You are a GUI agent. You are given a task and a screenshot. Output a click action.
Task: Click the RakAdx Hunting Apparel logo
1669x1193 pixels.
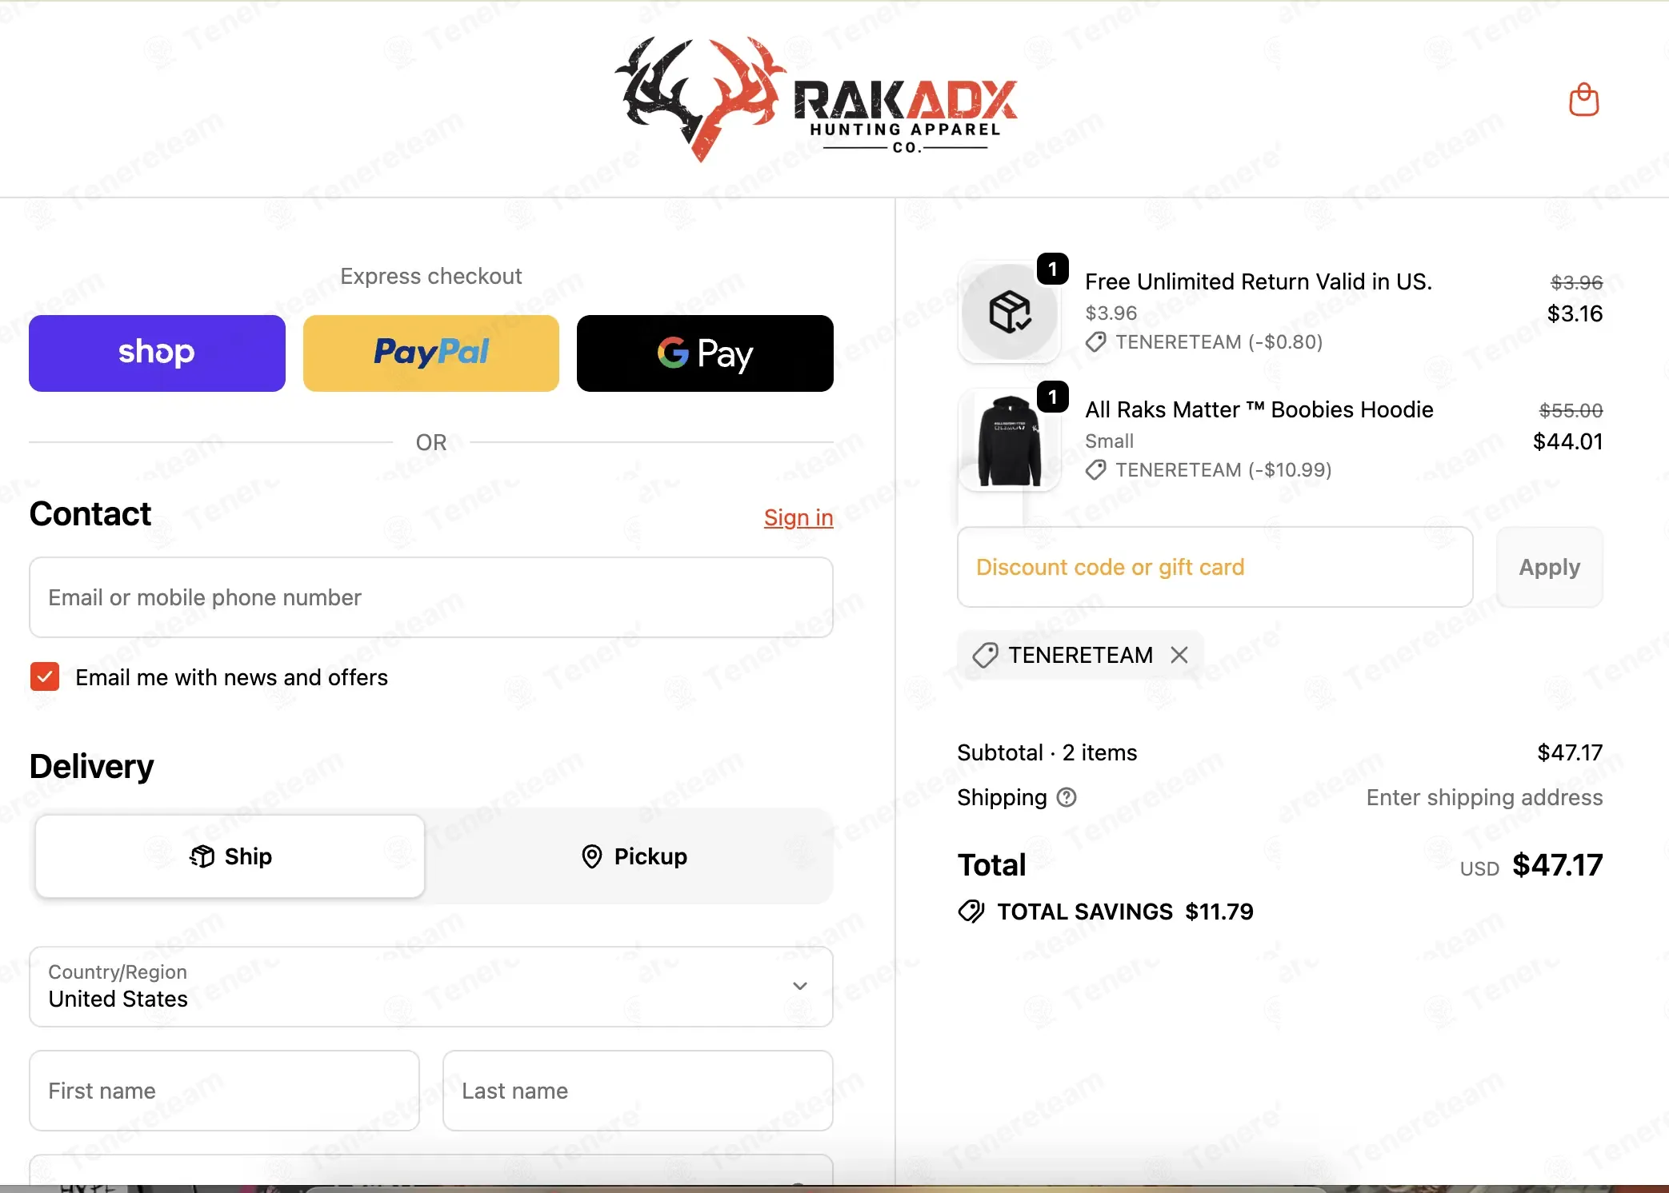816,98
